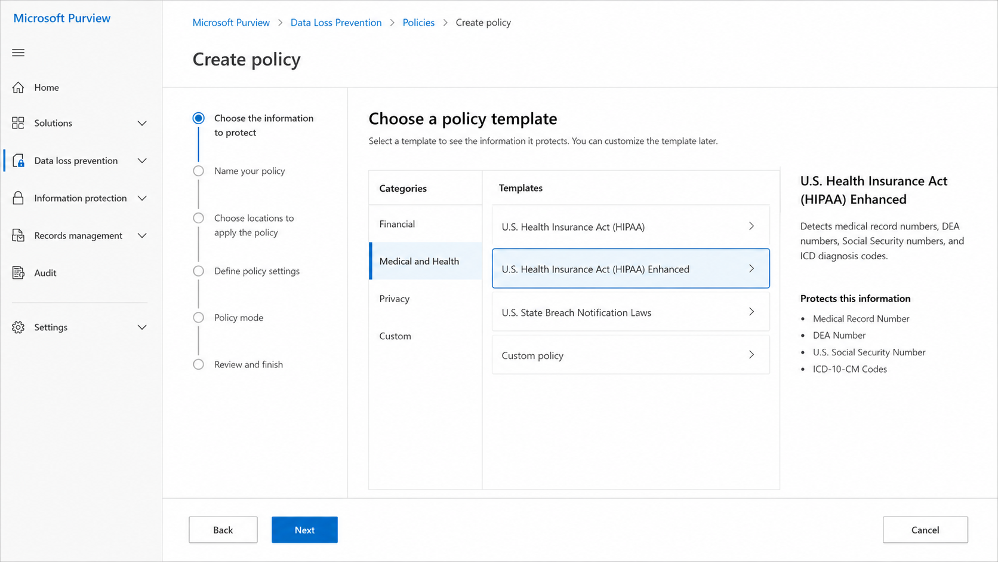998x562 pixels.
Task: Click the Data loss prevention lock-file icon
Action: [19, 161]
